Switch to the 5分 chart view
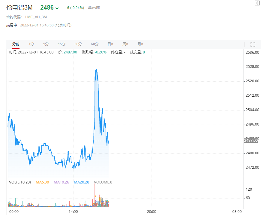261x215 pixels. (46, 44)
